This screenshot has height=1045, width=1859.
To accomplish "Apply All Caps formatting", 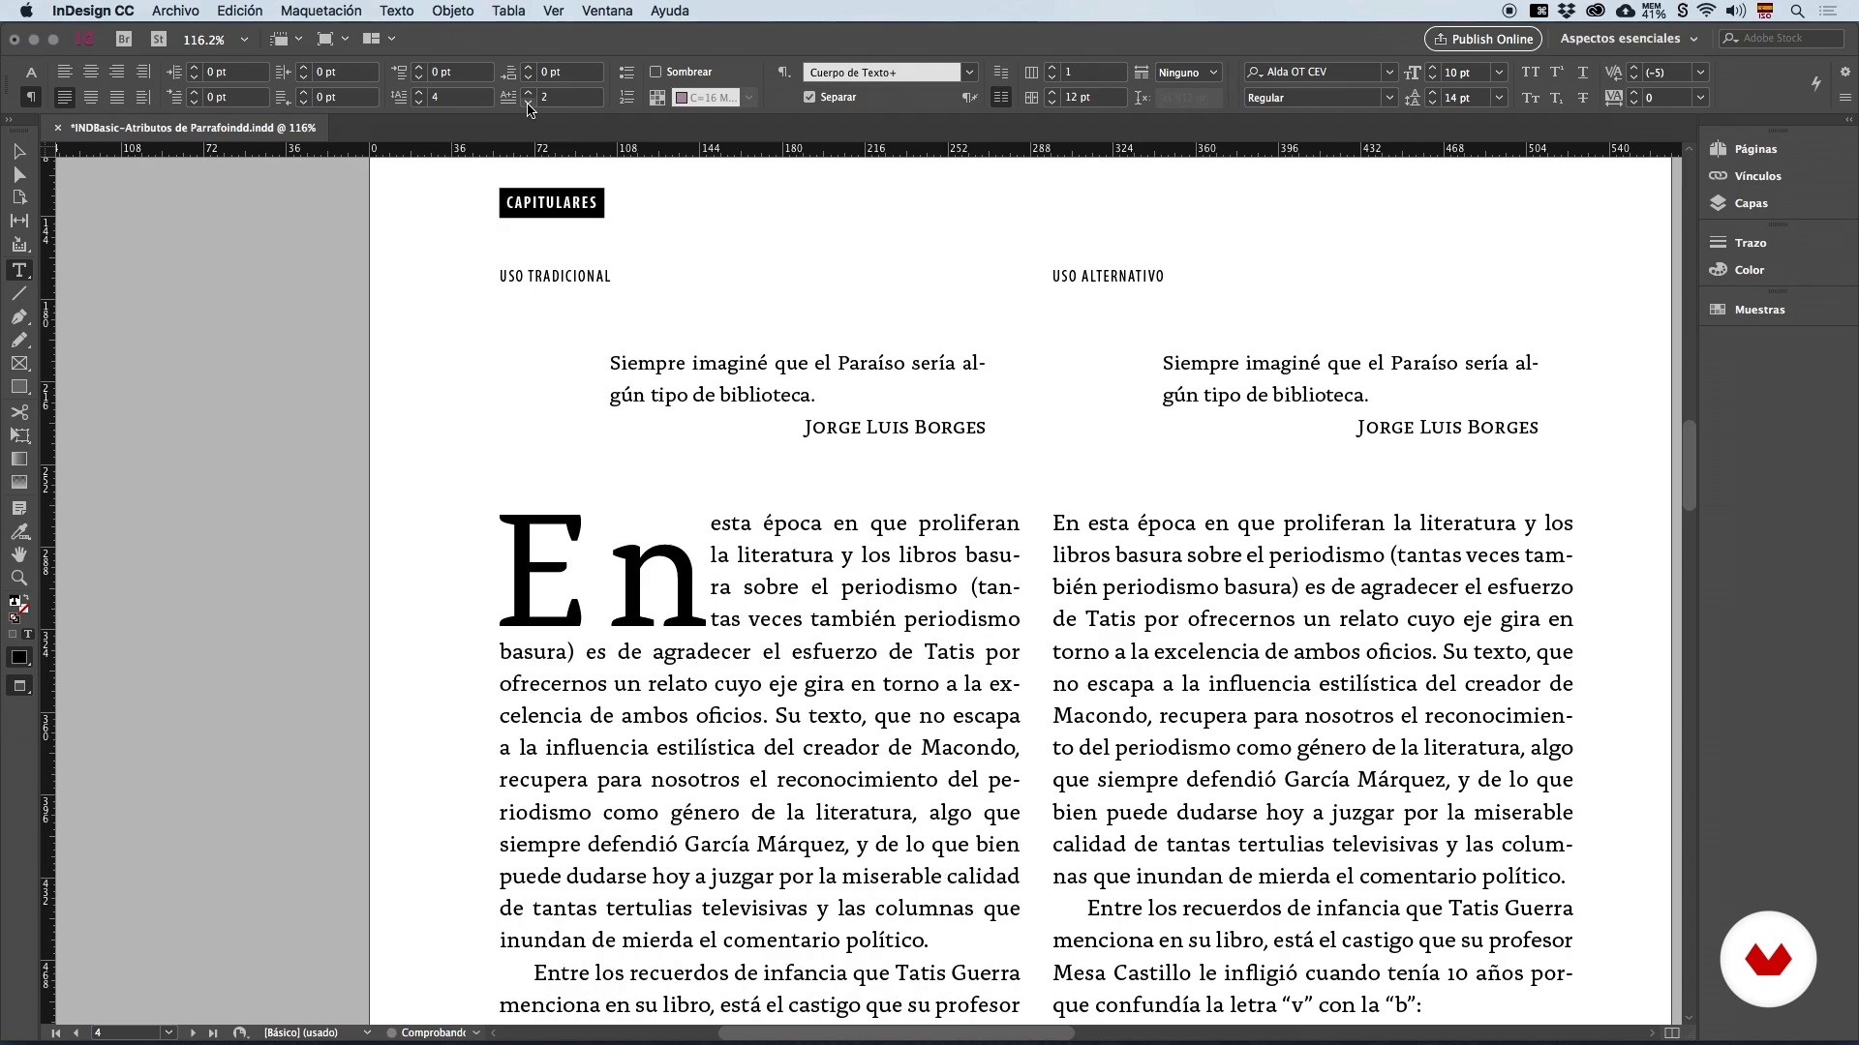I will (x=1530, y=73).
